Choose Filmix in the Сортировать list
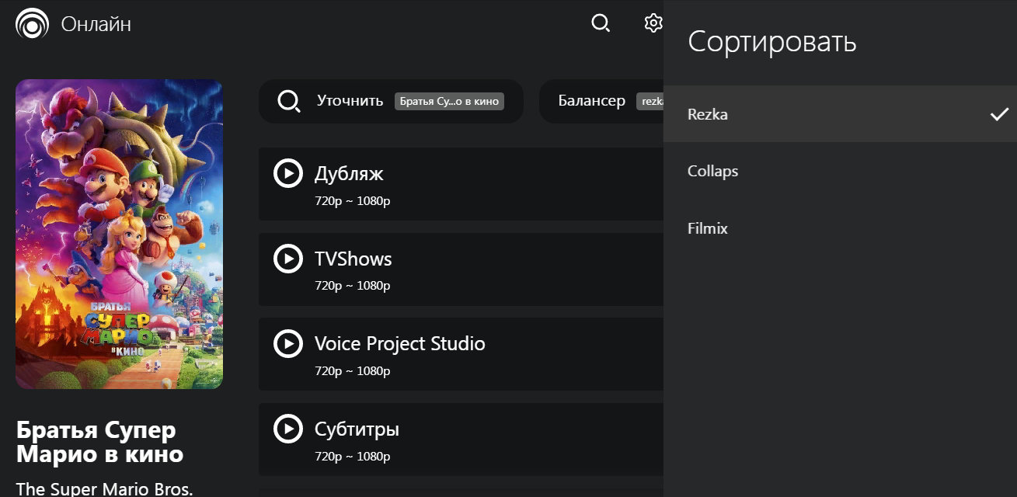This screenshot has width=1017, height=497. 707,228
